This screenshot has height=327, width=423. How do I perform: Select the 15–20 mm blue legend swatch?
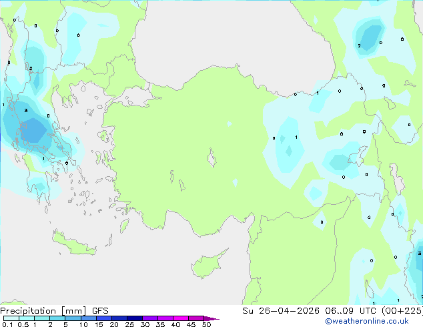coord(104,318)
